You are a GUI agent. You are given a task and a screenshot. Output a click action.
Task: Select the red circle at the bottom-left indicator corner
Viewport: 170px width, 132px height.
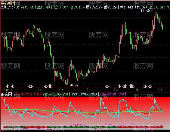4,129
